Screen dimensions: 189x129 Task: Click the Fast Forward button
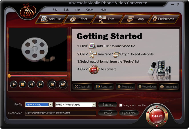coord(40,84)
